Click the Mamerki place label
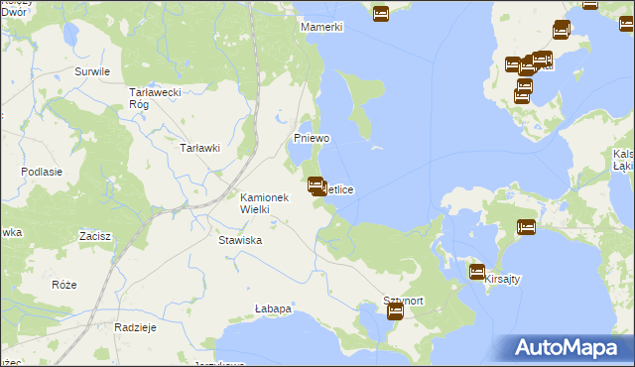This screenshot has height=367, width=635. click(x=321, y=27)
